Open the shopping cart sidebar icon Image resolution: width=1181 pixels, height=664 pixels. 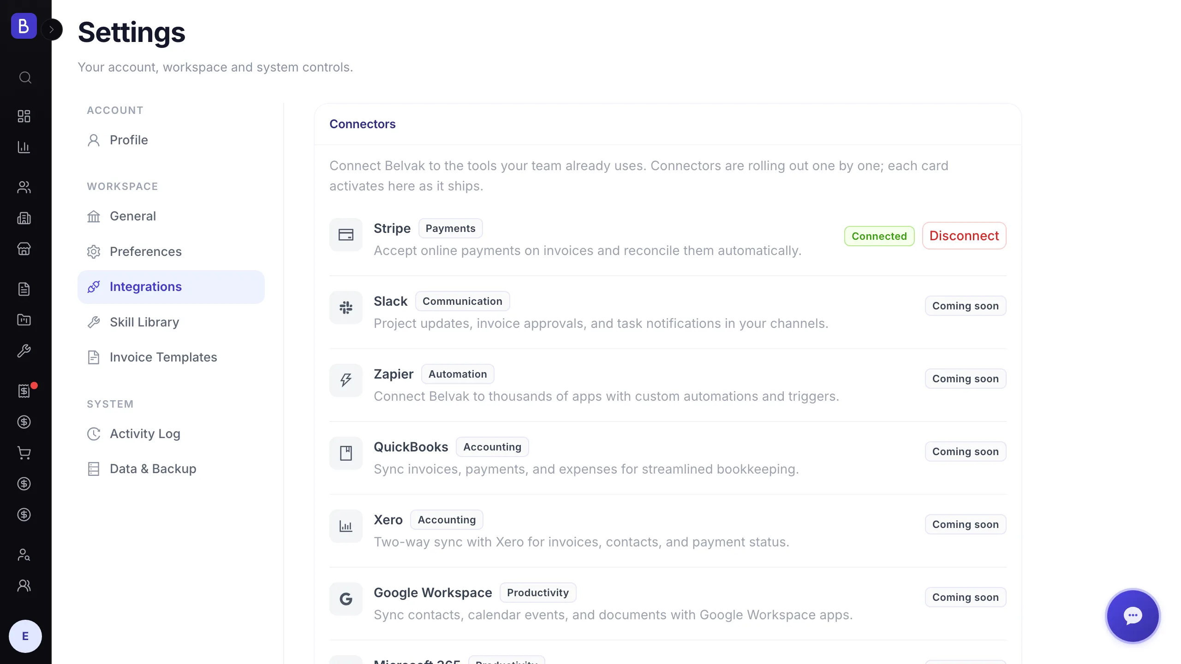point(24,453)
